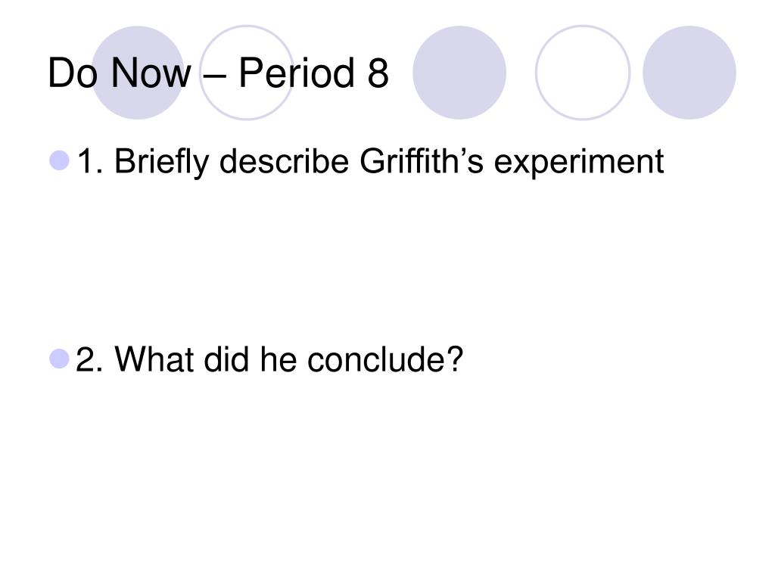This screenshot has width=775, height=581.
Task: Click the word 'Now' in the title
Action: (151, 73)
